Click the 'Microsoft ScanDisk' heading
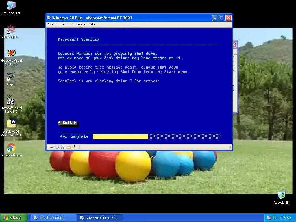The width and height of the screenshot is (296, 222). coord(79,39)
